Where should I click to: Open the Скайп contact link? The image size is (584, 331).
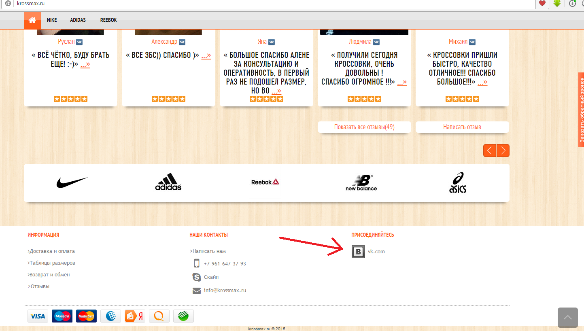[x=211, y=277]
